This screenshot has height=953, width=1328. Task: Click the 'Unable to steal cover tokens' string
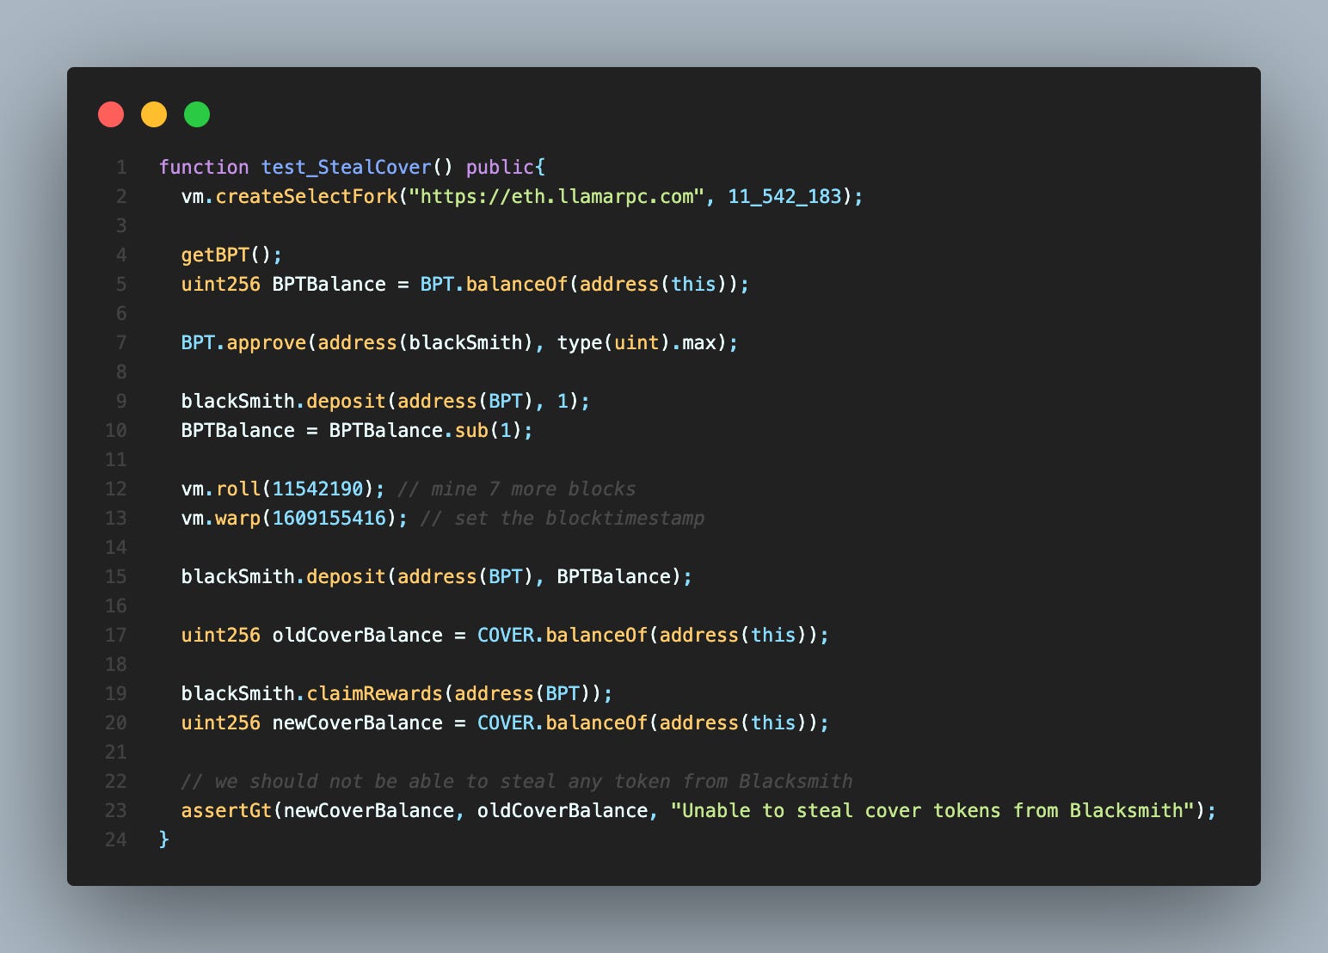[x=932, y=810]
